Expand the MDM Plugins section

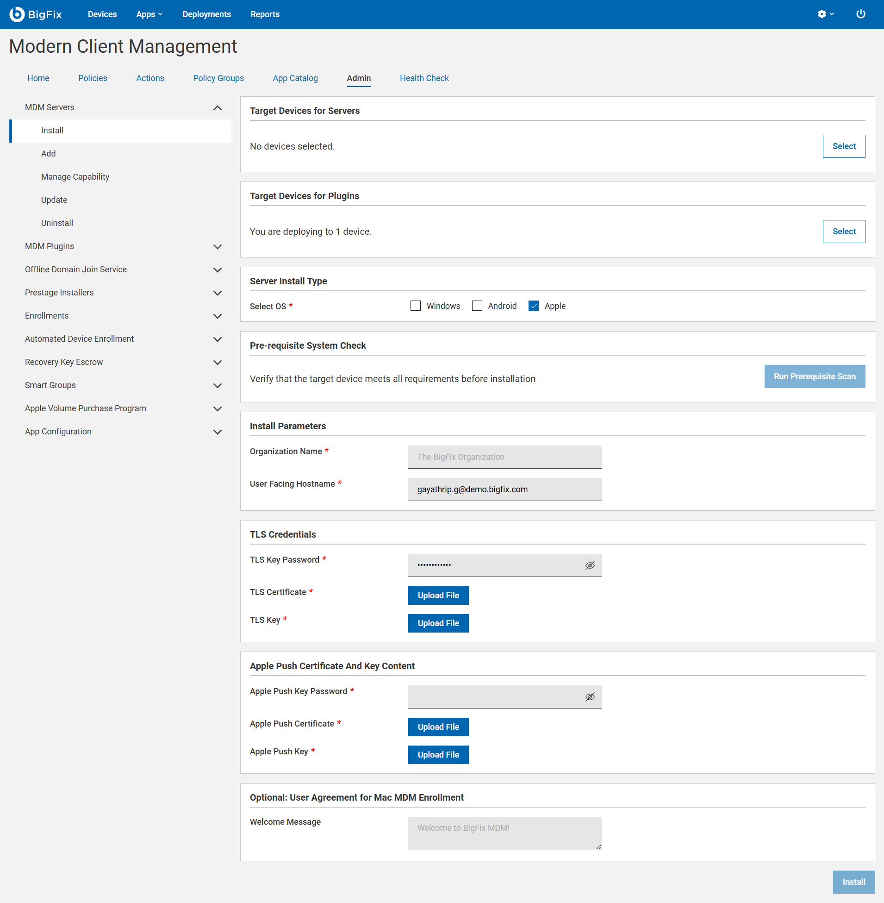click(217, 247)
